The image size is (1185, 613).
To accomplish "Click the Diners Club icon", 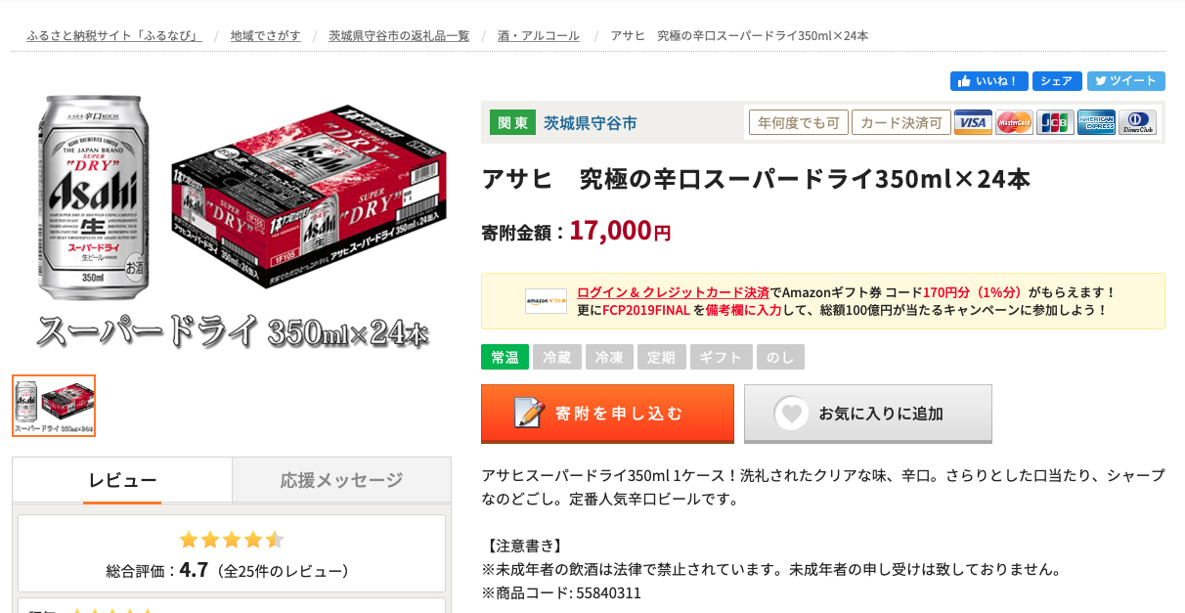I will (1137, 122).
